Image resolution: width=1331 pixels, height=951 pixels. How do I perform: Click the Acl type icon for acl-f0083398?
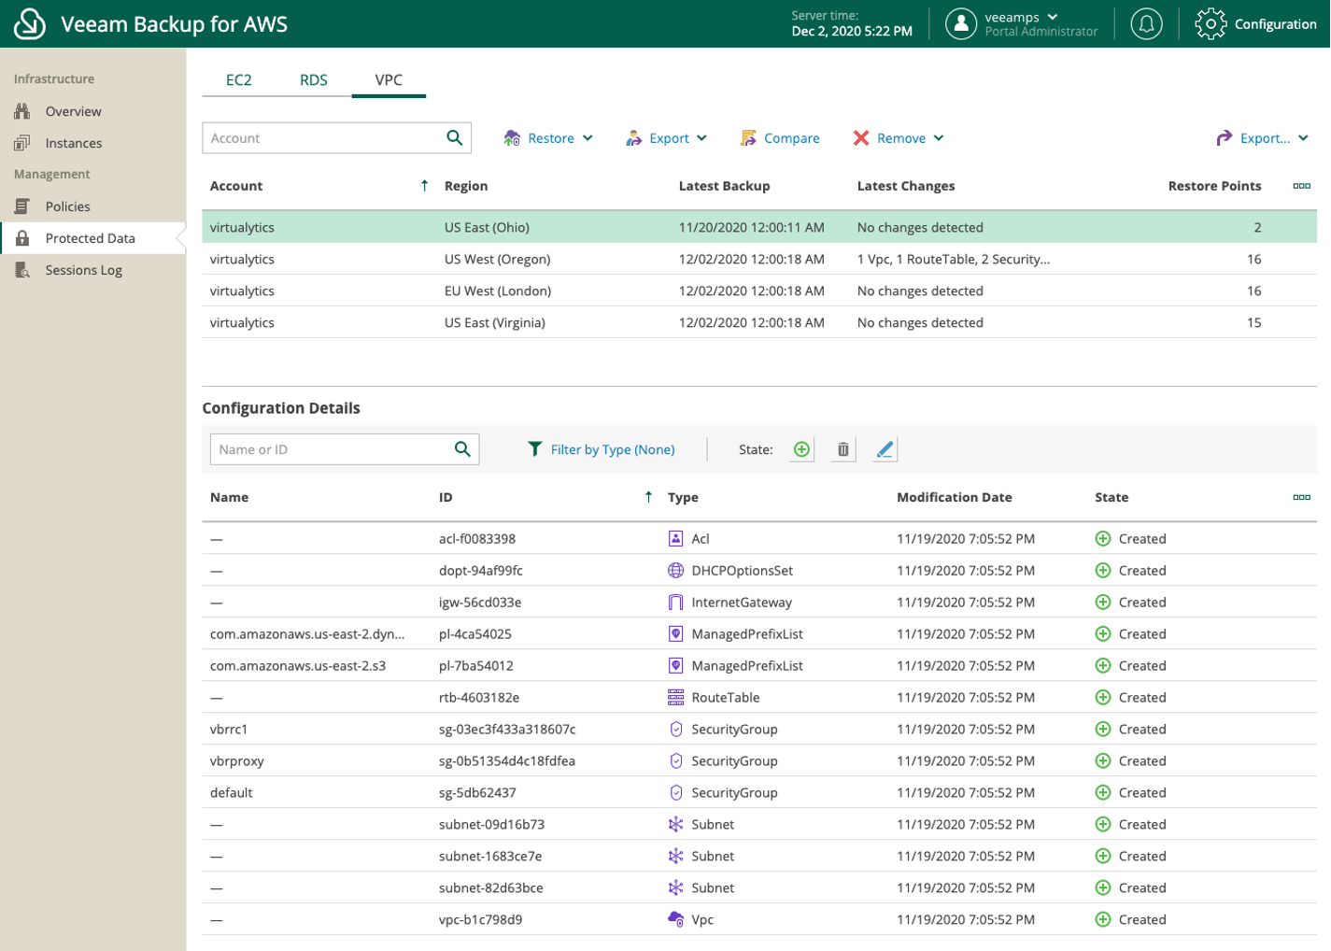[676, 538]
